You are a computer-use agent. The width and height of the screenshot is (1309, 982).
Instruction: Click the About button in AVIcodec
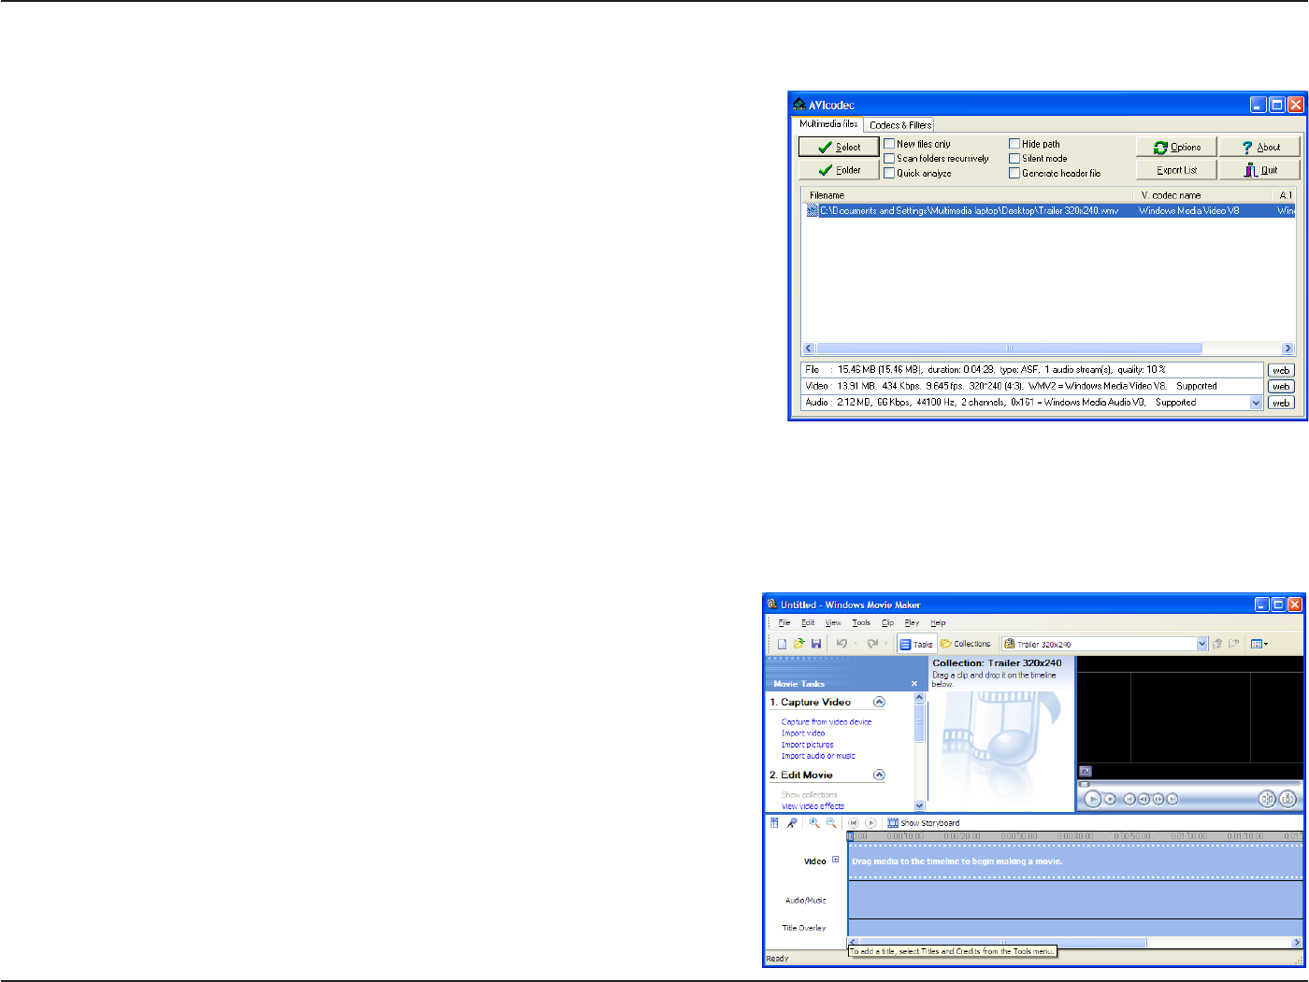tap(1259, 147)
